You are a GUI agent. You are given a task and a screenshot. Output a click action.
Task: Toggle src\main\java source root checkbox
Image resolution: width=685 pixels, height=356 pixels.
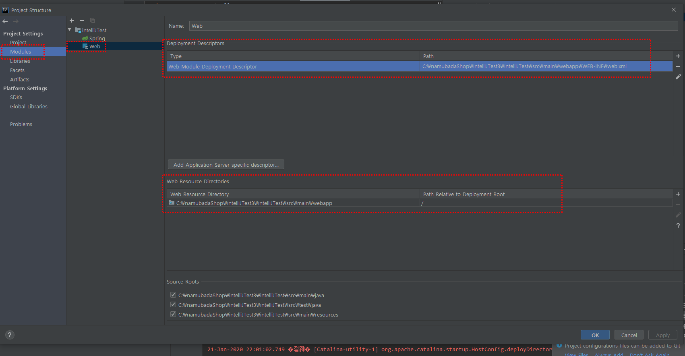(x=173, y=295)
